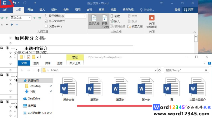212x118 pixels.
Task: Click the Temp address bar path
Action: [x=54, y=70]
